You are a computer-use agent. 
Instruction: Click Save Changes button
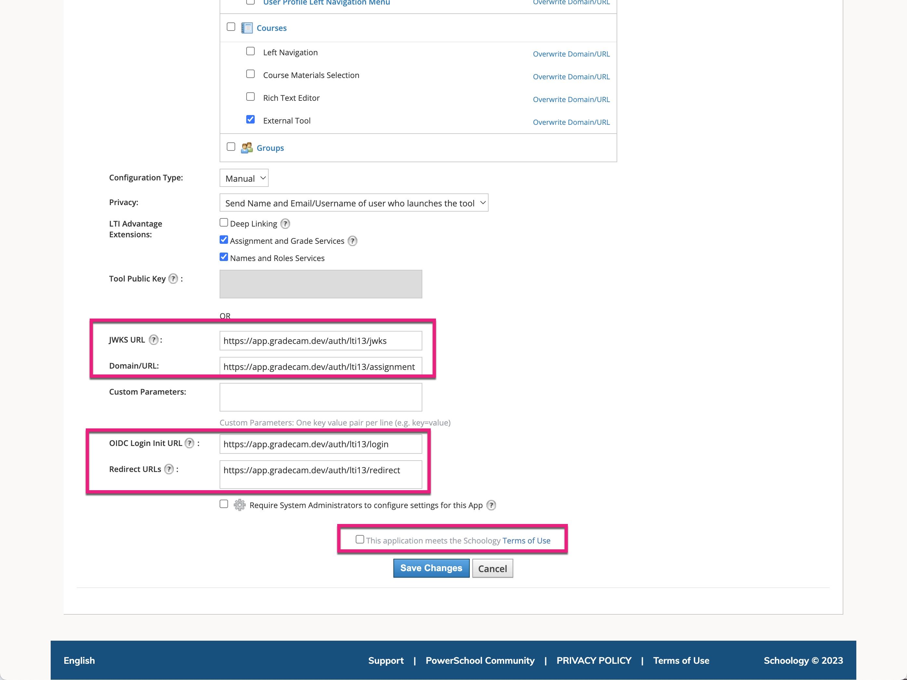tap(431, 569)
